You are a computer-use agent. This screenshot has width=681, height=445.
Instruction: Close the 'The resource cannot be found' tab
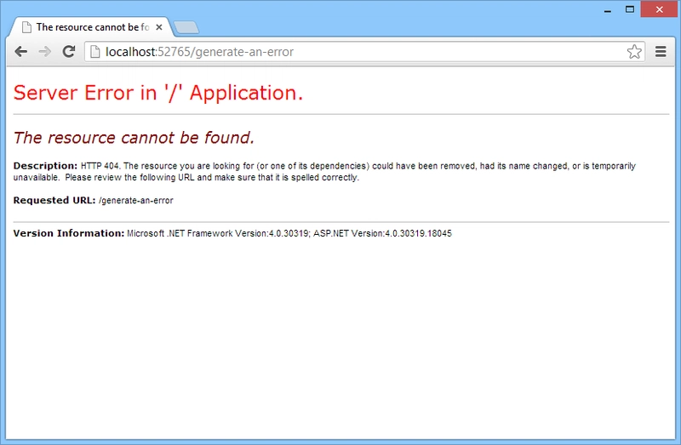click(x=159, y=27)
